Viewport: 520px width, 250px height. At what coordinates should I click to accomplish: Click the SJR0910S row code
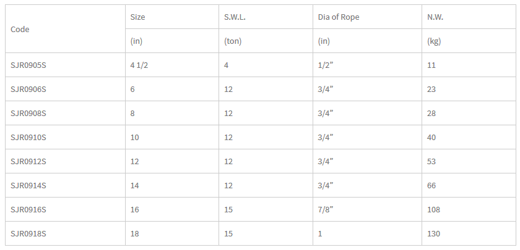28,137
